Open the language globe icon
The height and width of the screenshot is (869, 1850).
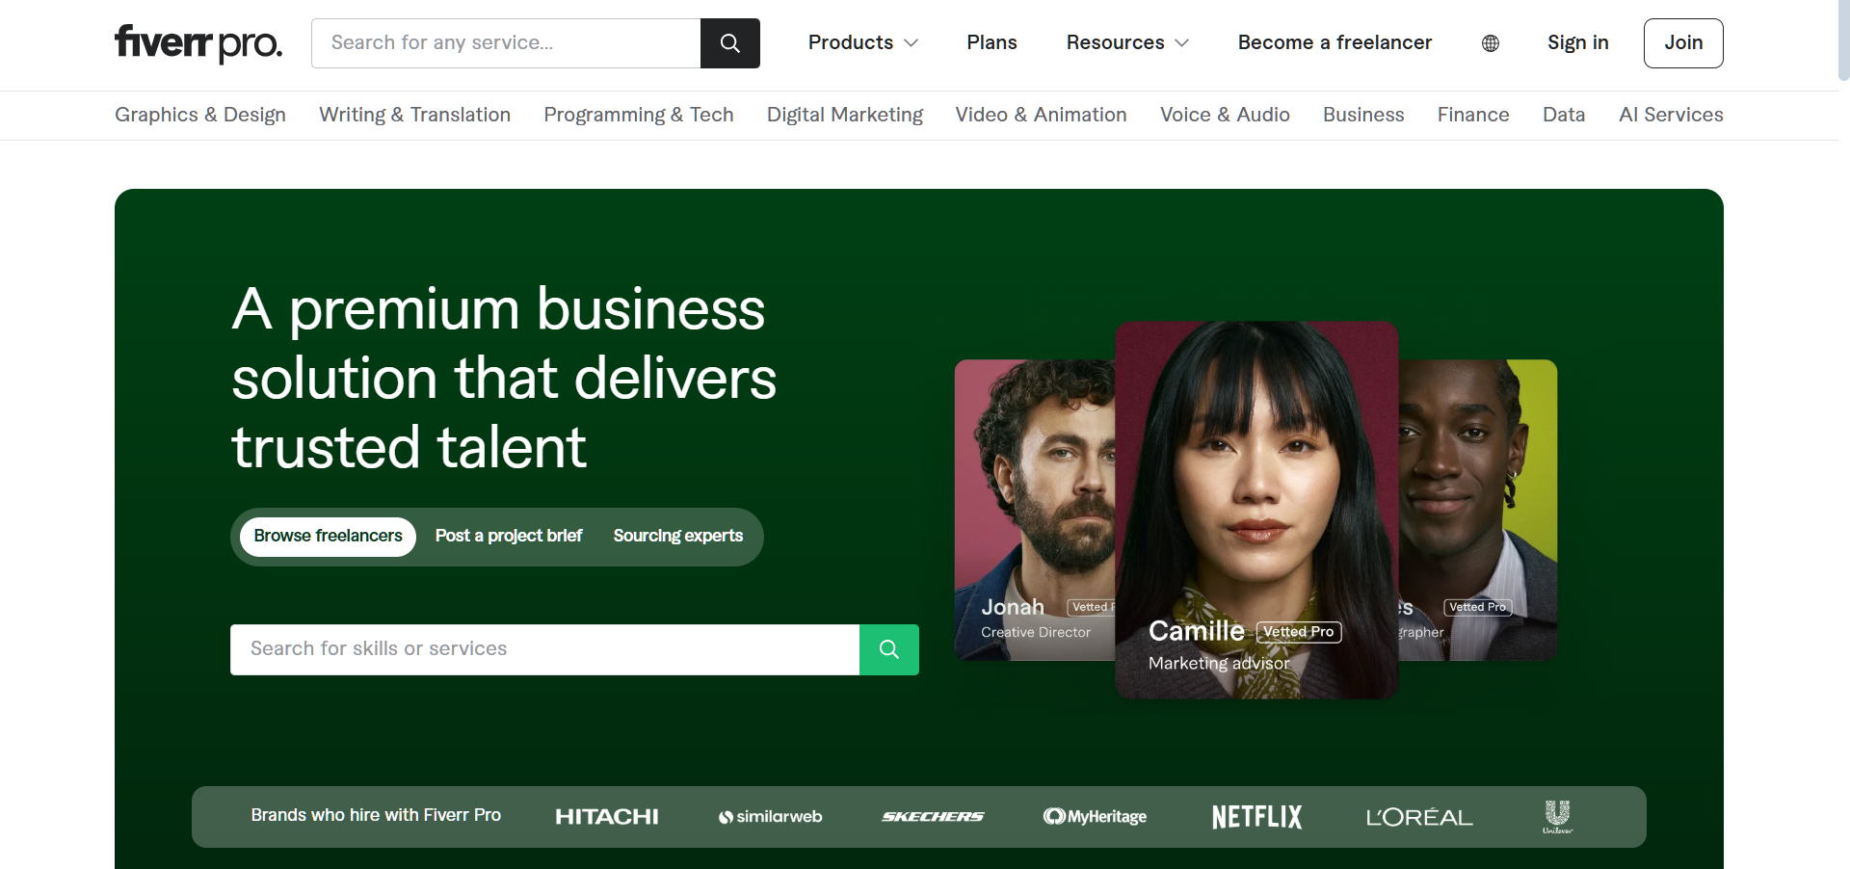1490,43
